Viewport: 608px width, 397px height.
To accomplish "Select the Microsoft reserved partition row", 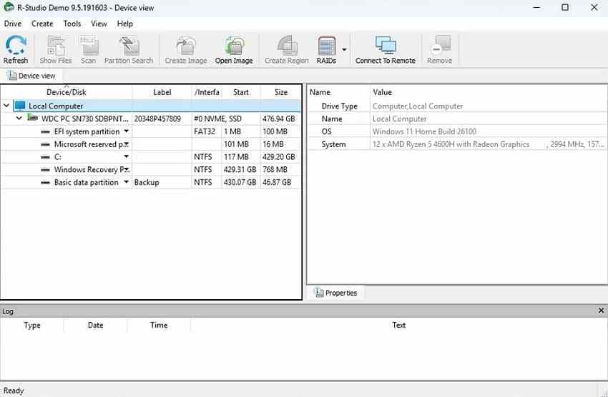I will tap(151, 144).
